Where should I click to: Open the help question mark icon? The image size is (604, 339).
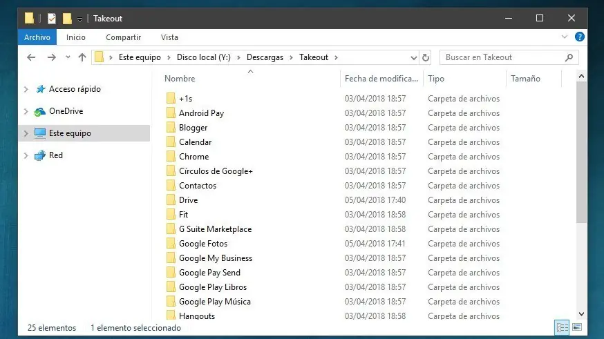579,37
